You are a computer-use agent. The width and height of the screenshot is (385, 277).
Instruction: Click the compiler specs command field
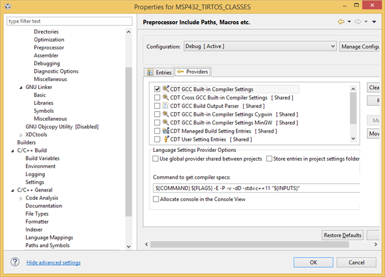coord(256,188)
